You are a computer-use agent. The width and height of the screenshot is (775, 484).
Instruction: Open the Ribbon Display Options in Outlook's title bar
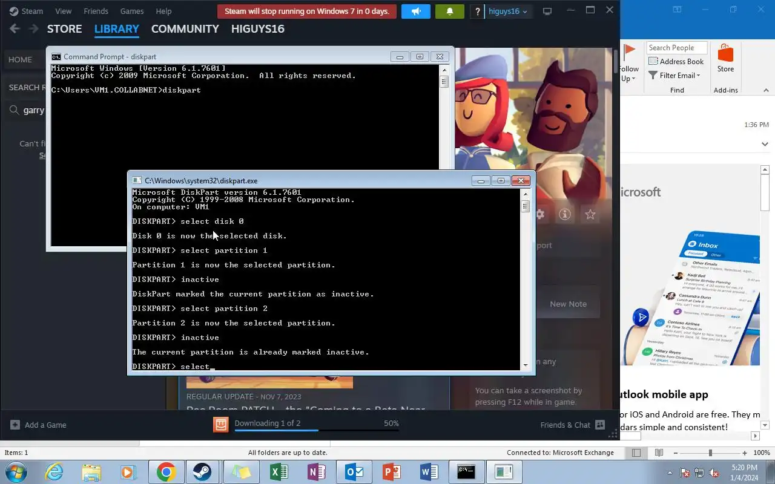click(677, 9)
